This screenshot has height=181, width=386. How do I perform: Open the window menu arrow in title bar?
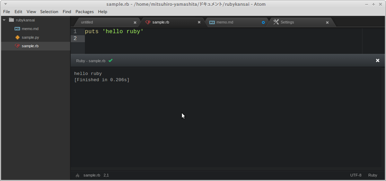[x=6, y=4]
